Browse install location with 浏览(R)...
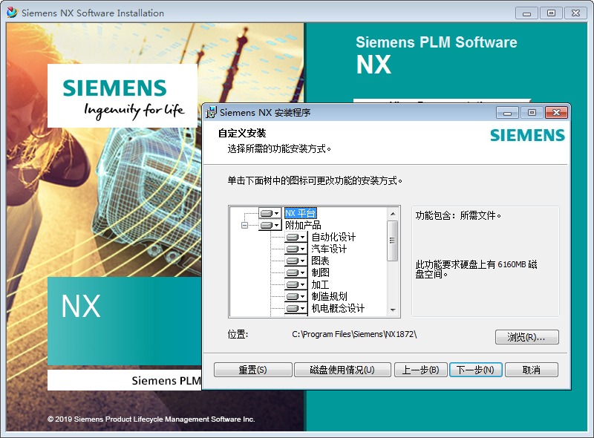Screen dimensions: 594x438 [x=527, y=337]
